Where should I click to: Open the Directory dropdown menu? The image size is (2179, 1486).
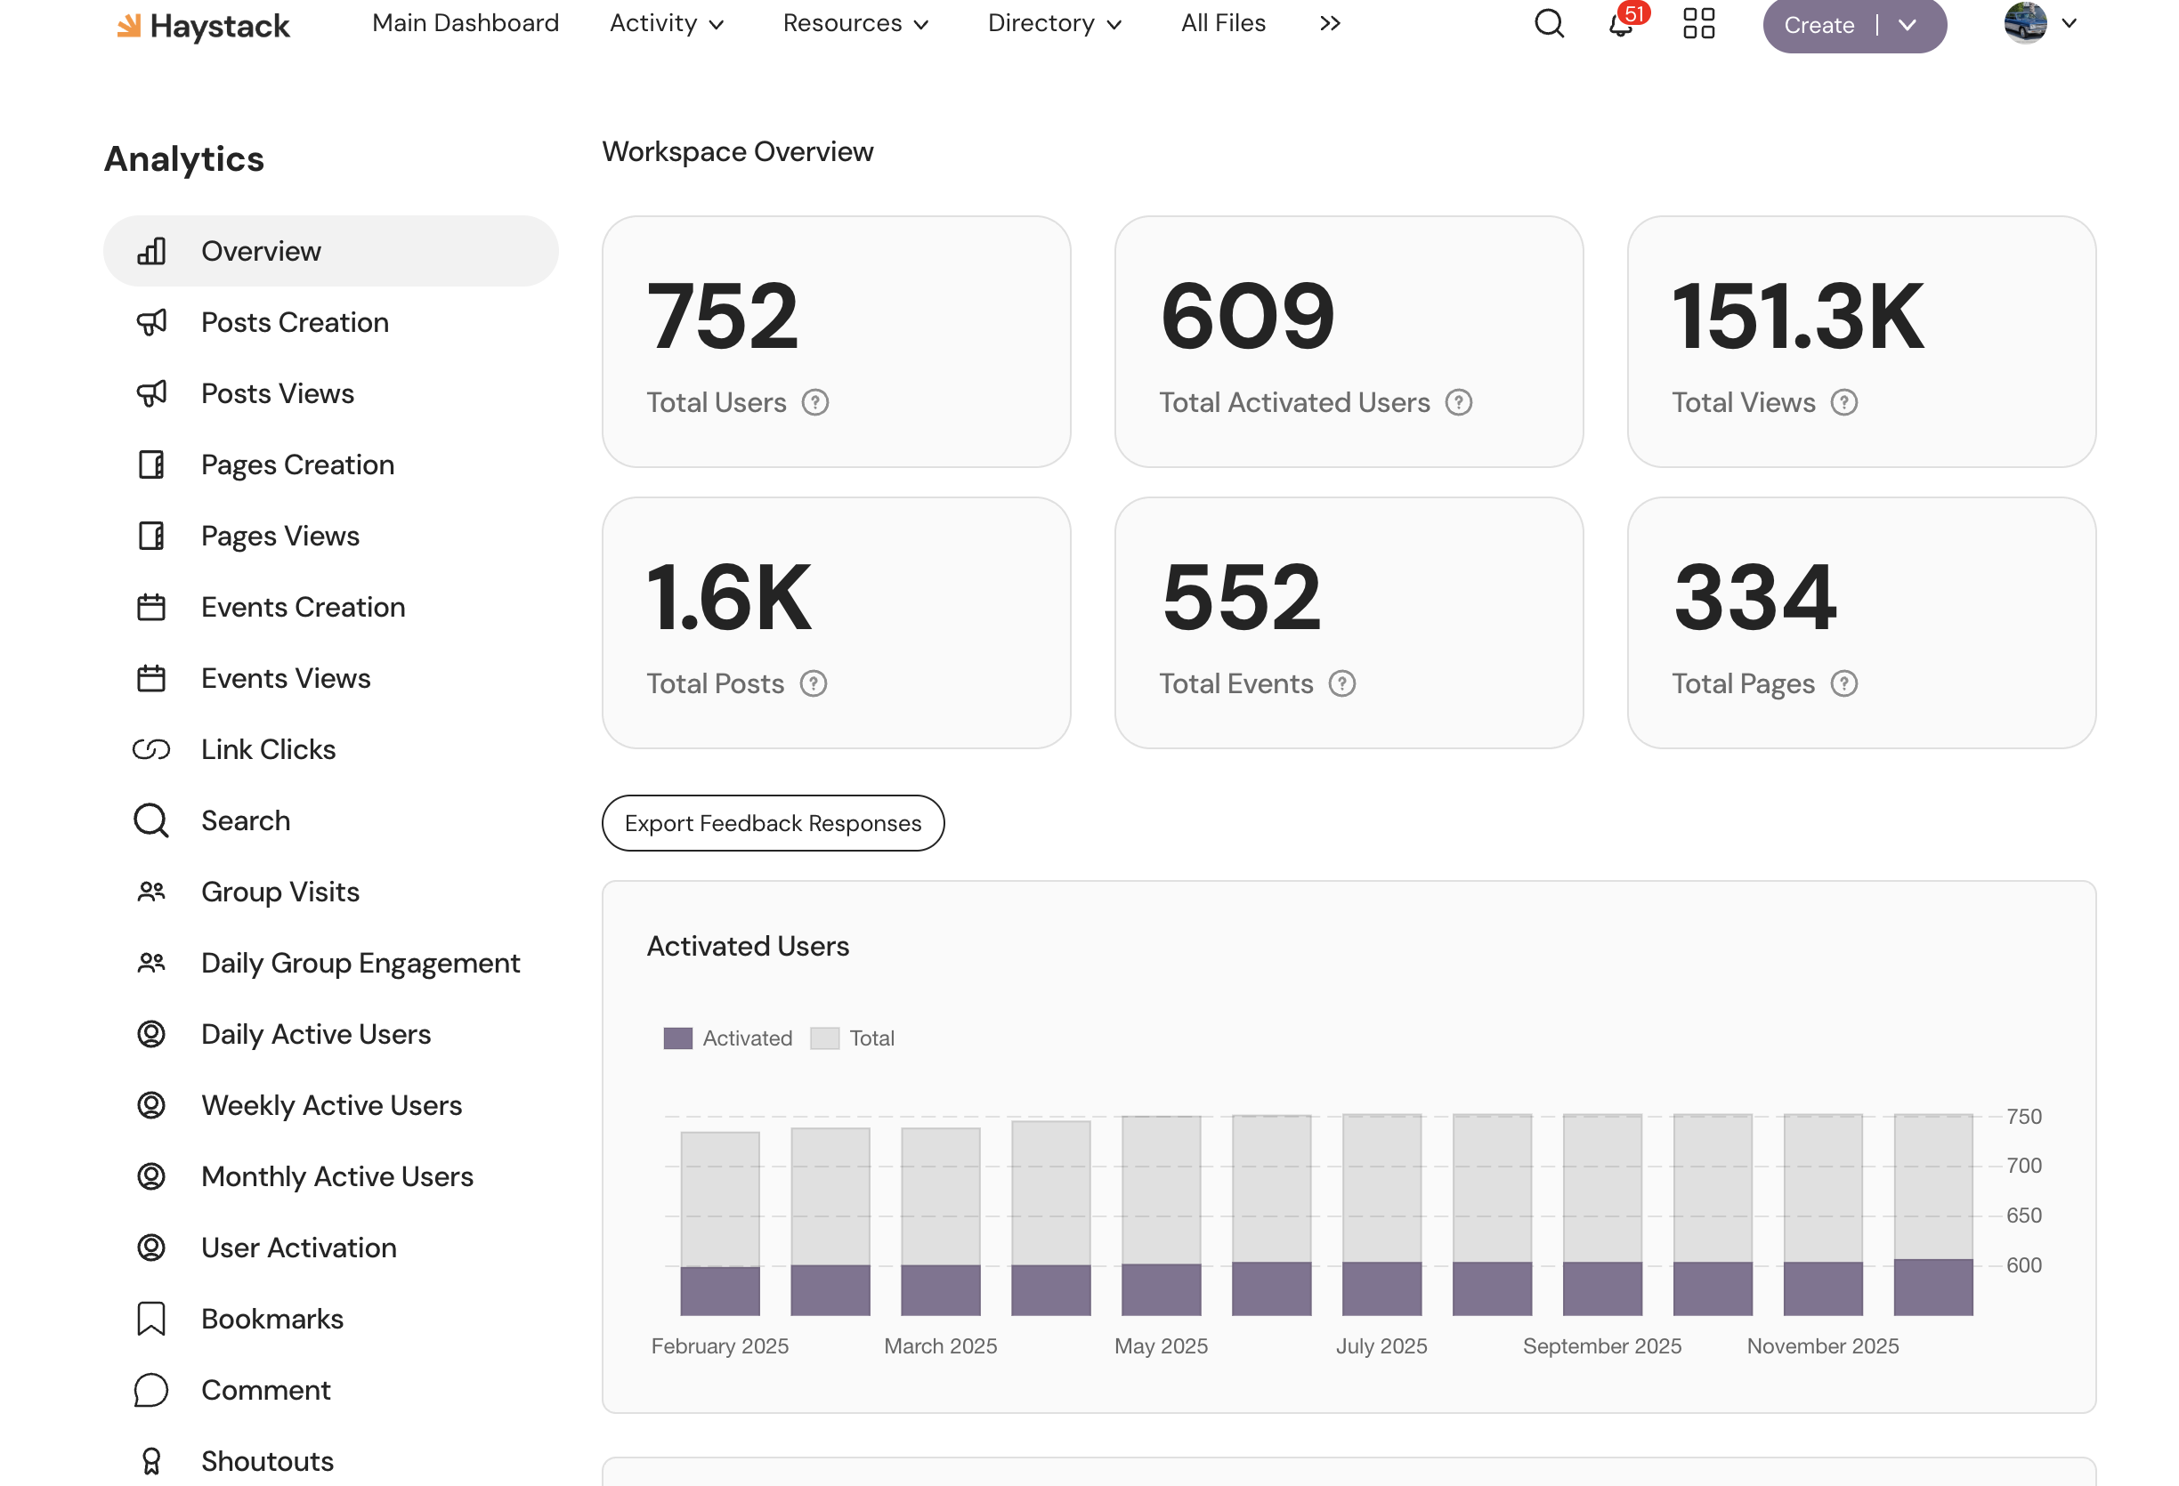click(x=1054, y=23)
